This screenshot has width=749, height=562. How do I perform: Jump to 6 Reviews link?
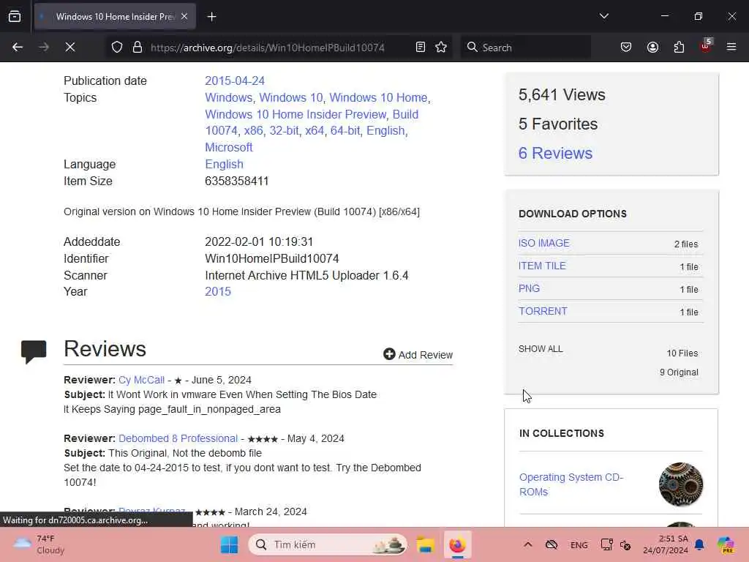pos(555,153)
